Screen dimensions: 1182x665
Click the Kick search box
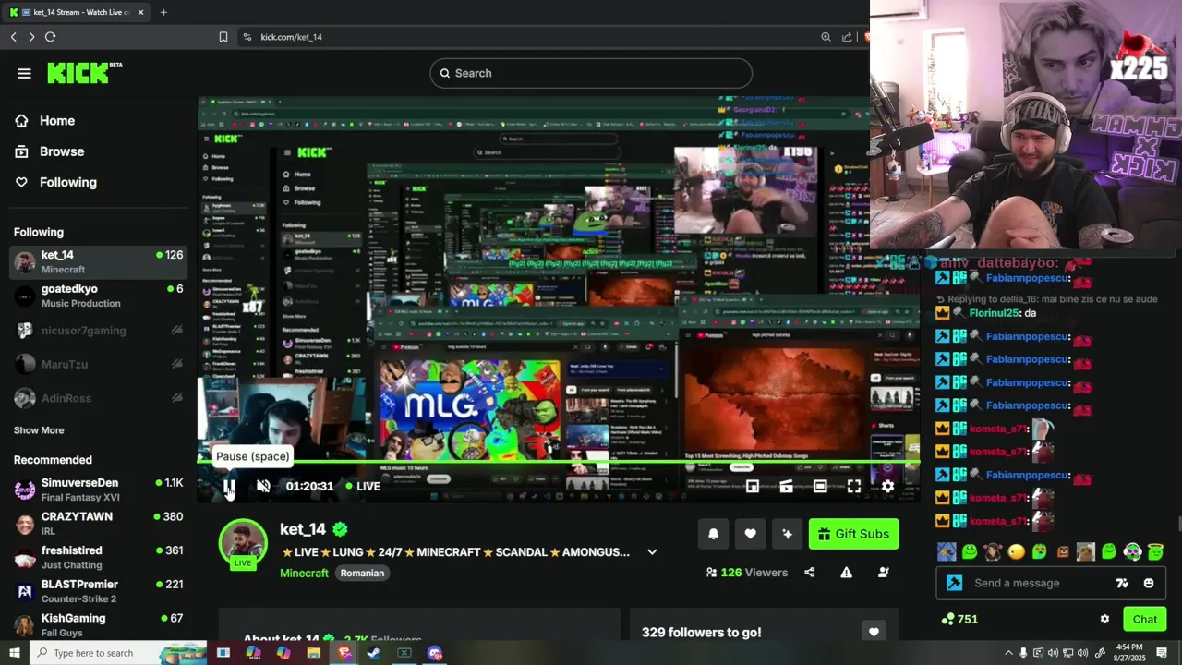pyautogui.click(x=591, y=73)
